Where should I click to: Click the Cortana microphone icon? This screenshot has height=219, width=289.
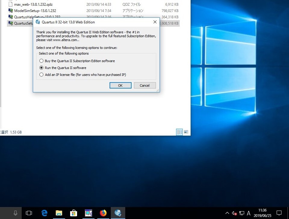pyautogui.click(x=15, y=213)
